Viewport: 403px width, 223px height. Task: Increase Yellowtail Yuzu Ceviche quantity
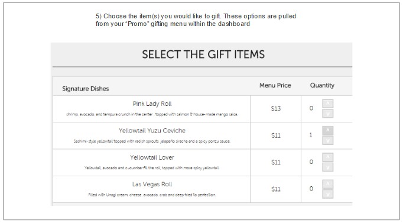pyautogui.click(x=328, y=130)
